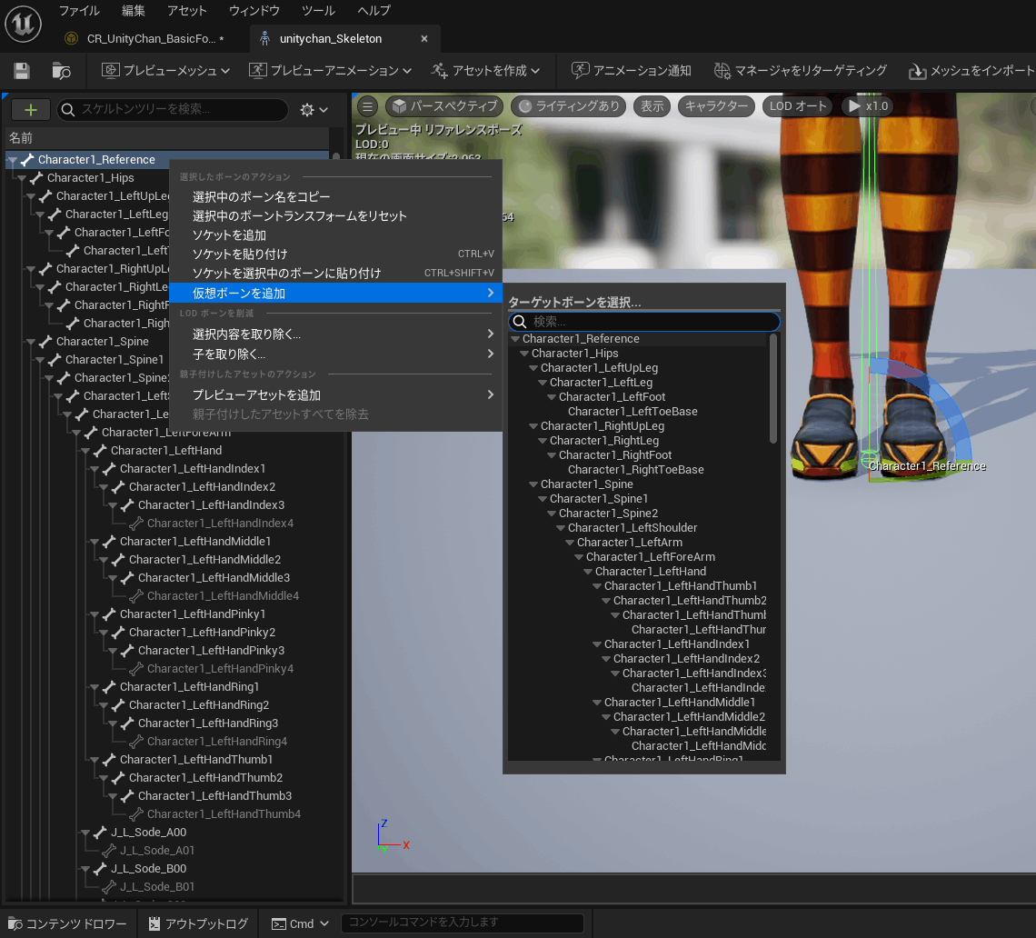
Task: Open the 編集 menu
Action: pyautogui.click(x=133, y=11)
